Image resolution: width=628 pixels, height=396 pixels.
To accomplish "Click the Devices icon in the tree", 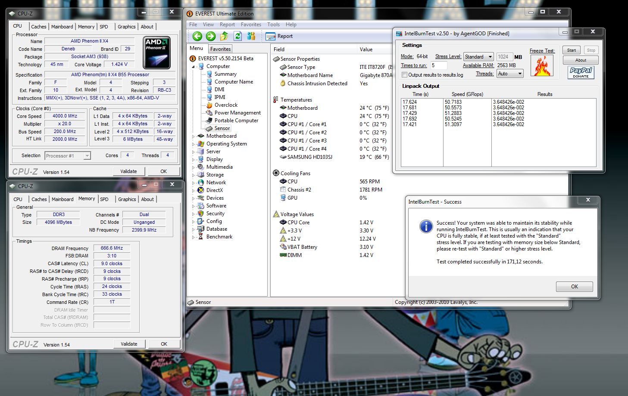I will click(201, 198).
